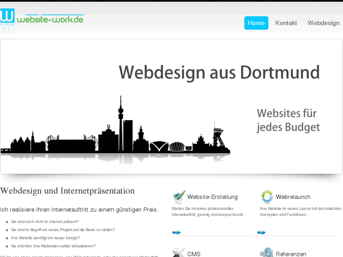
Task: Click 'Sie sind im Begriff ein neues Projekt' item
Action: coord(63,230)
